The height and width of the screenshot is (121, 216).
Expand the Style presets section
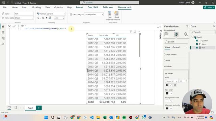[x=170, y=54]
